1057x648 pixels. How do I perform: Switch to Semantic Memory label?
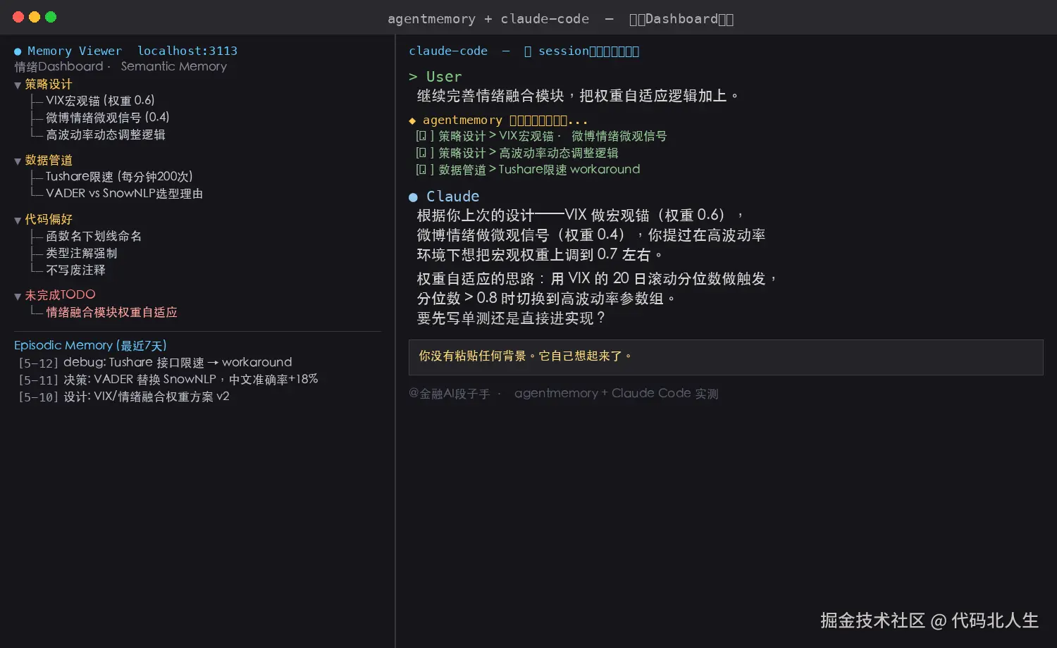174,66
